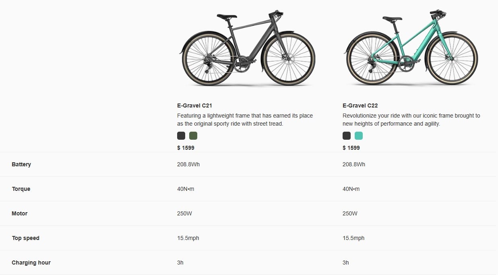This screenshot has width=498, height=275.
Task: Click the 15.5mph top speed value for C22
Action: pos(353,238)
